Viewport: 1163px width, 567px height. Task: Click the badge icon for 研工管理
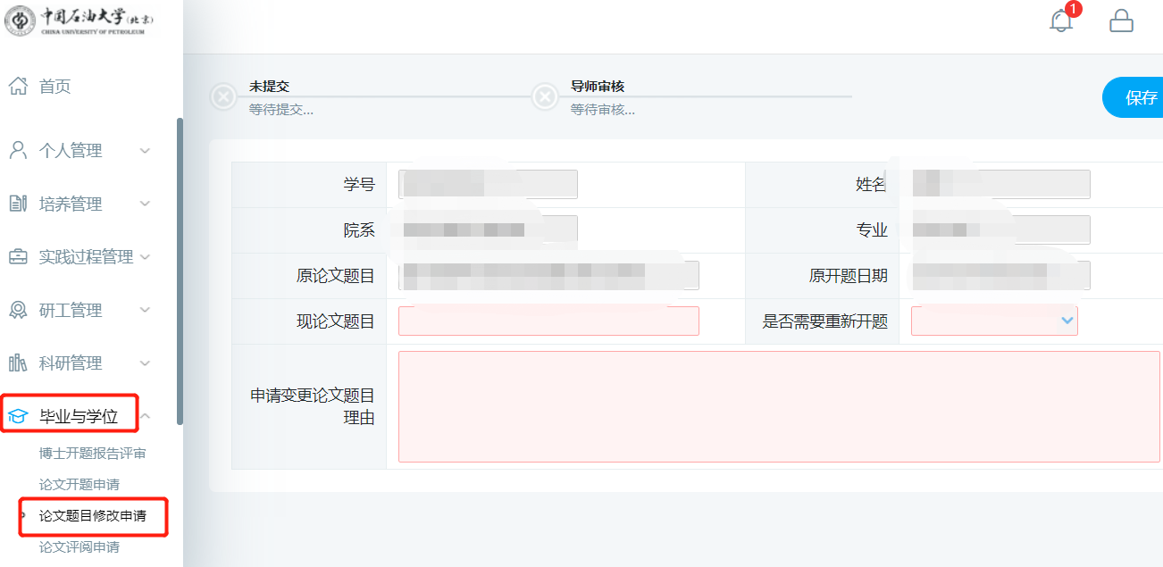pyautogui.click(x=18, y=311)
